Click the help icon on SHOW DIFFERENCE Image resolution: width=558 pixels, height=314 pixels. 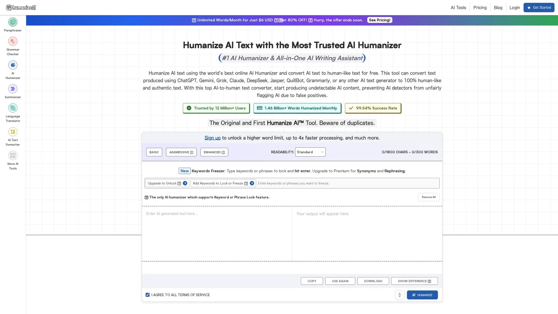(x=430, y=281)
